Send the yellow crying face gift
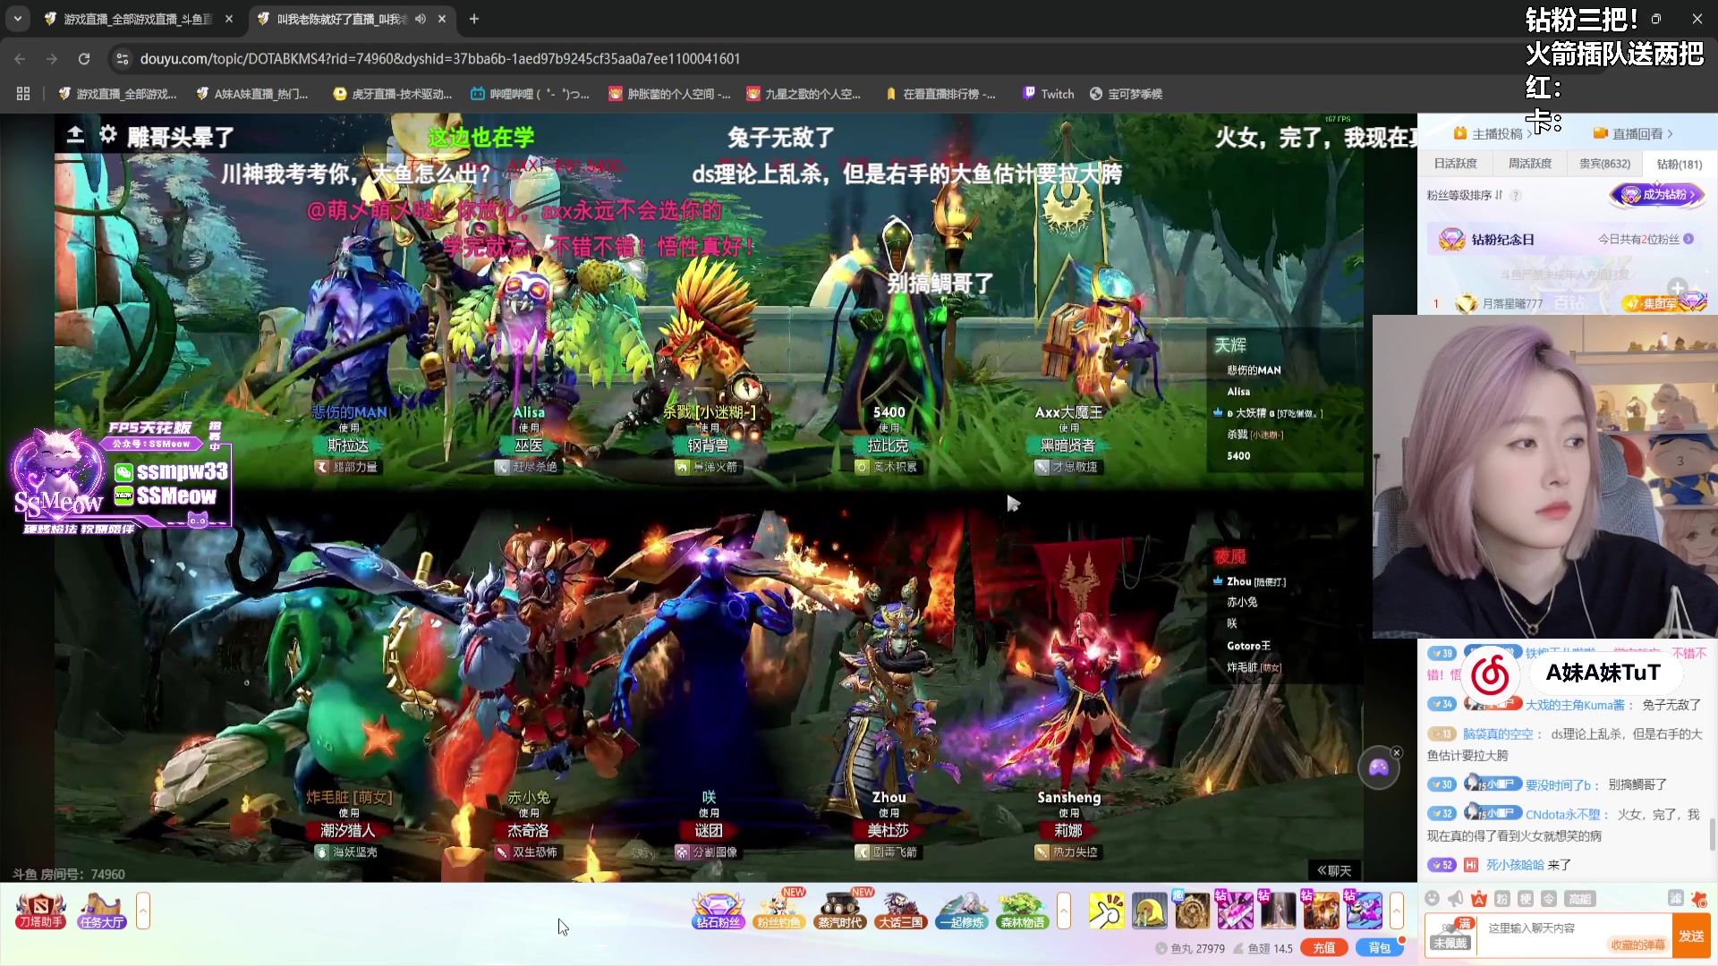1718x966 pixels. pos(1149,911)
